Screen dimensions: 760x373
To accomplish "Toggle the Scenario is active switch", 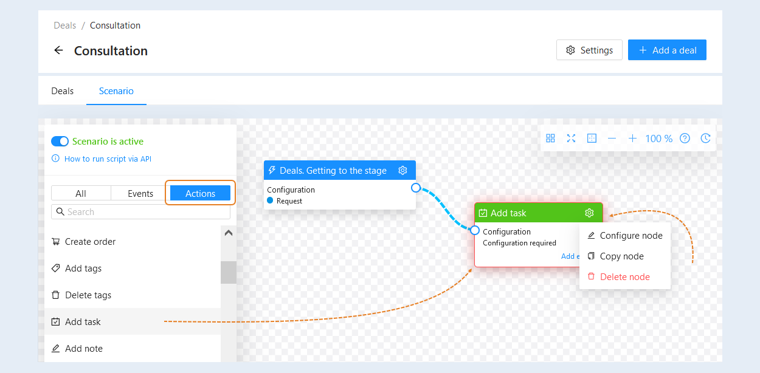I will (x=60, y=141).
